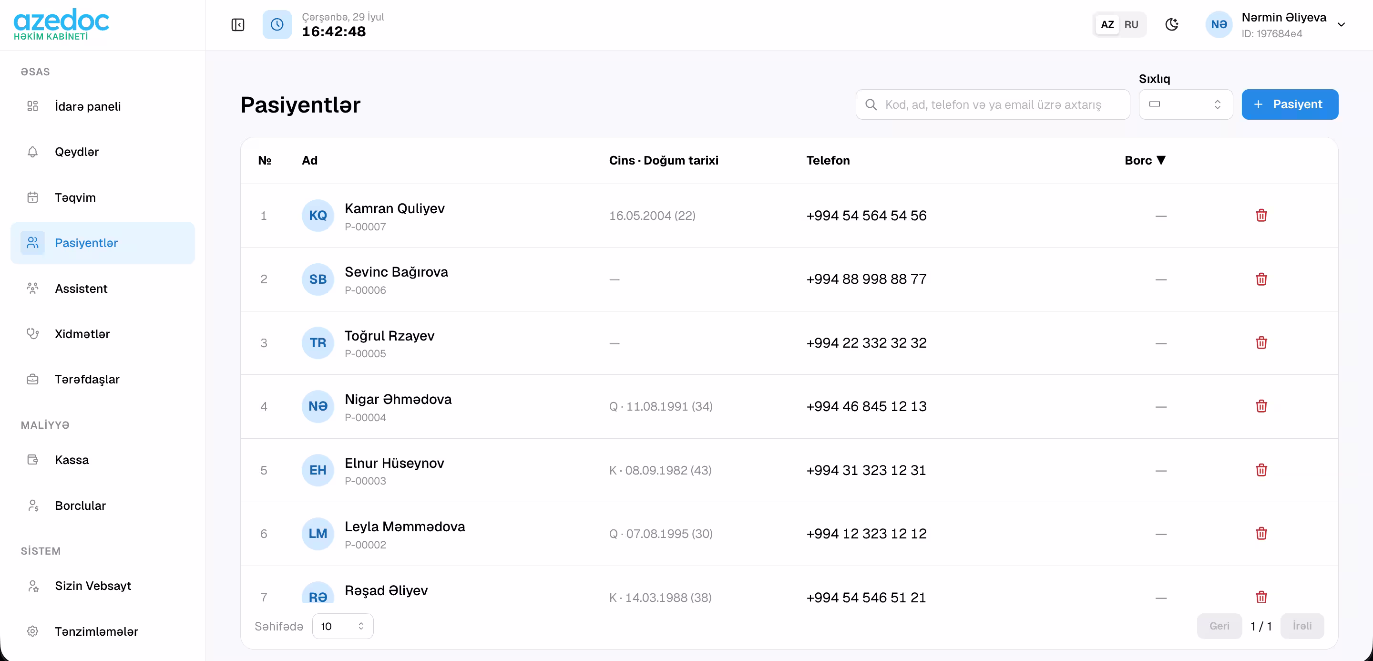Click the SB avatar for Sevinc Bağırova

[318, 279]
